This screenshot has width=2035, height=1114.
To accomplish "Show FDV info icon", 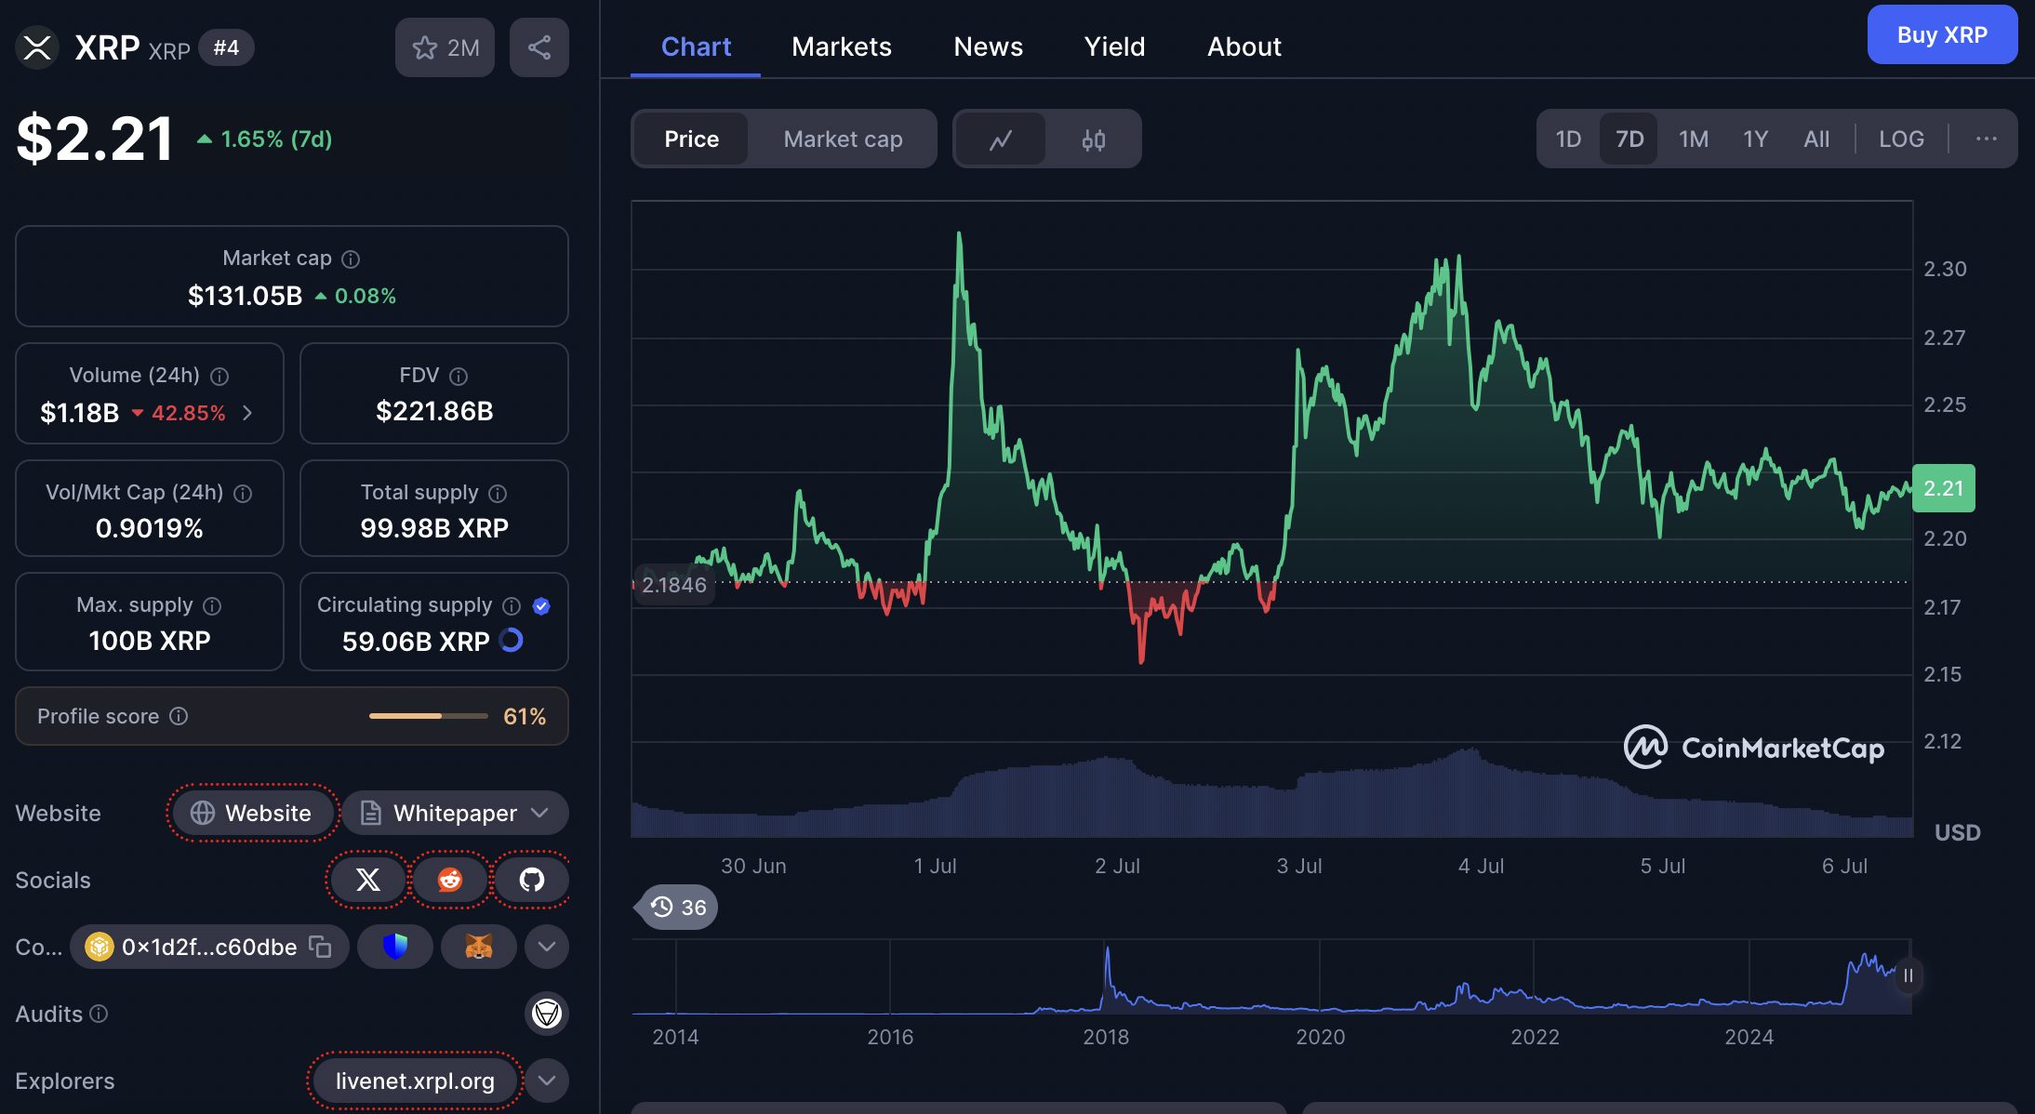I will 459,377.
